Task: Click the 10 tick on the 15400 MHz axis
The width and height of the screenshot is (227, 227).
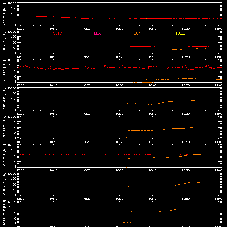Action: 14,218
